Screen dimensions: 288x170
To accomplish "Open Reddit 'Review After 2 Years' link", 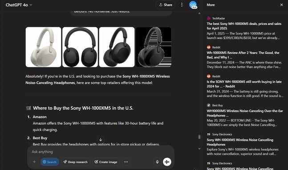I will [x=243, y=55].
